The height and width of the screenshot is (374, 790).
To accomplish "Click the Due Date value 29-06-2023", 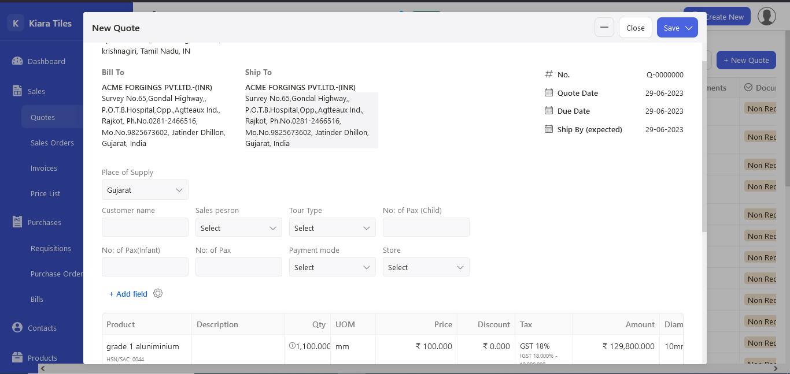I will tap(665, 111).
